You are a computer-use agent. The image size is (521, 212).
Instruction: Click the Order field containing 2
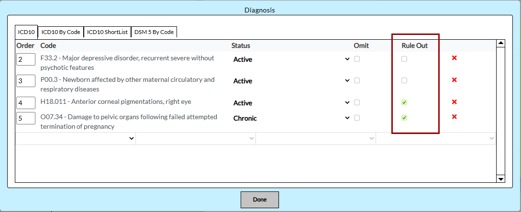pyautogui.click(x=26, y=59)
